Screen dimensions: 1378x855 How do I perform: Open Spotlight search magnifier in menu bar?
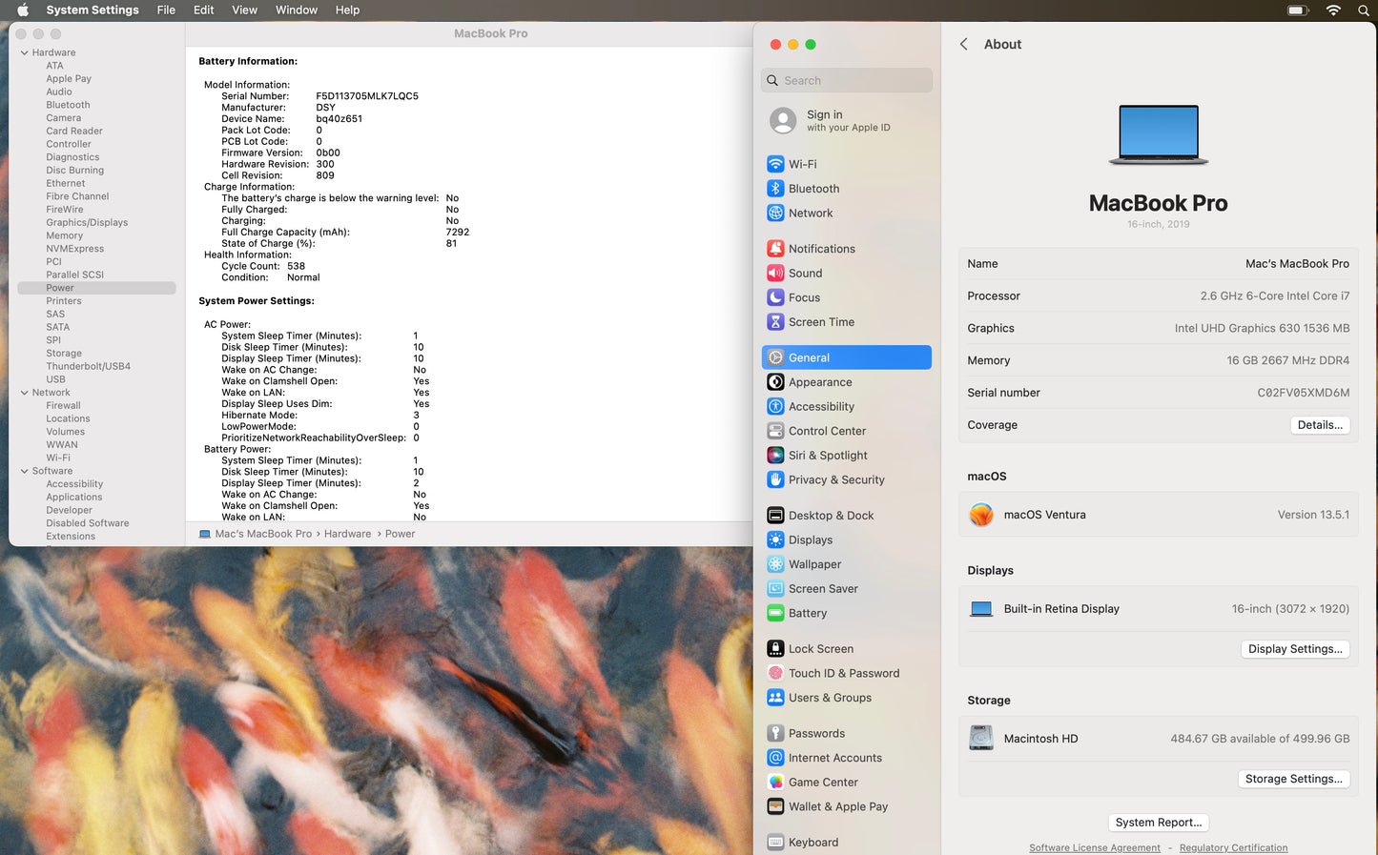click(x=1364, y=10)
